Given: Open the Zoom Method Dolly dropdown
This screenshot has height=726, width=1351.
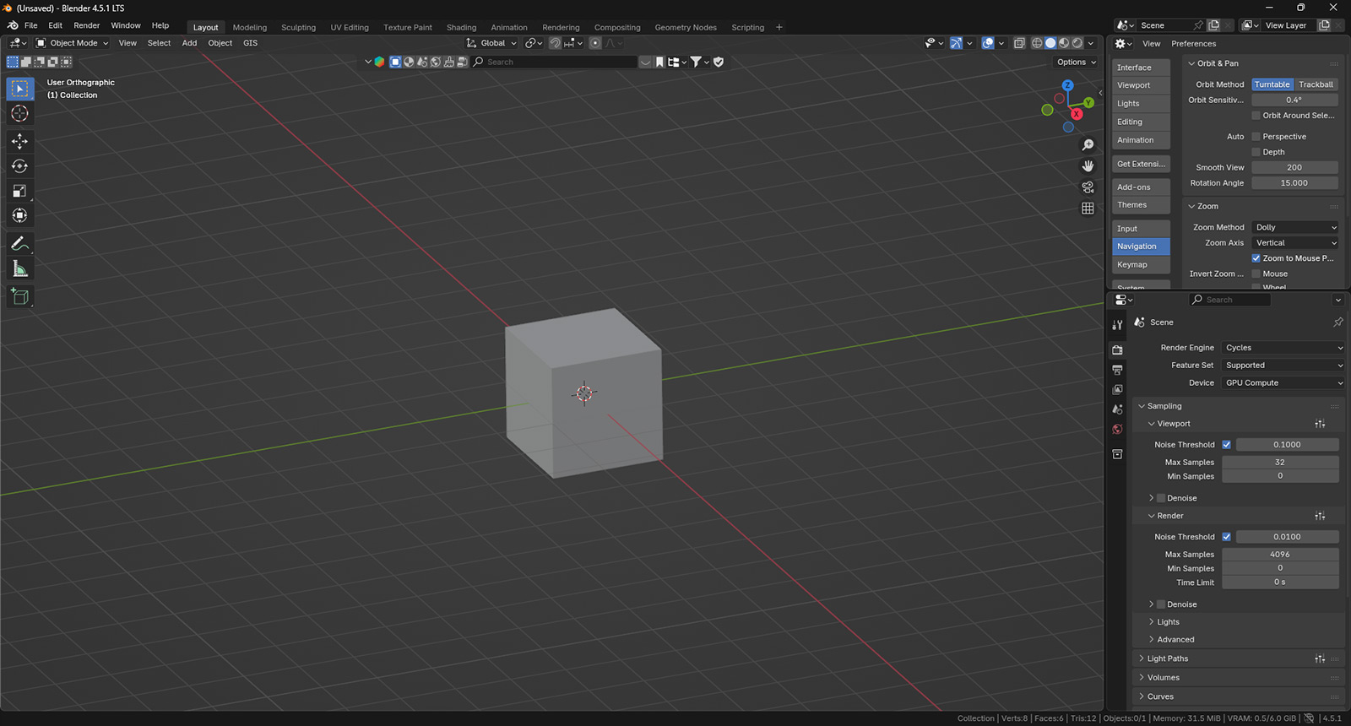Looking at the screenshot, I should tap(1295, 227).
